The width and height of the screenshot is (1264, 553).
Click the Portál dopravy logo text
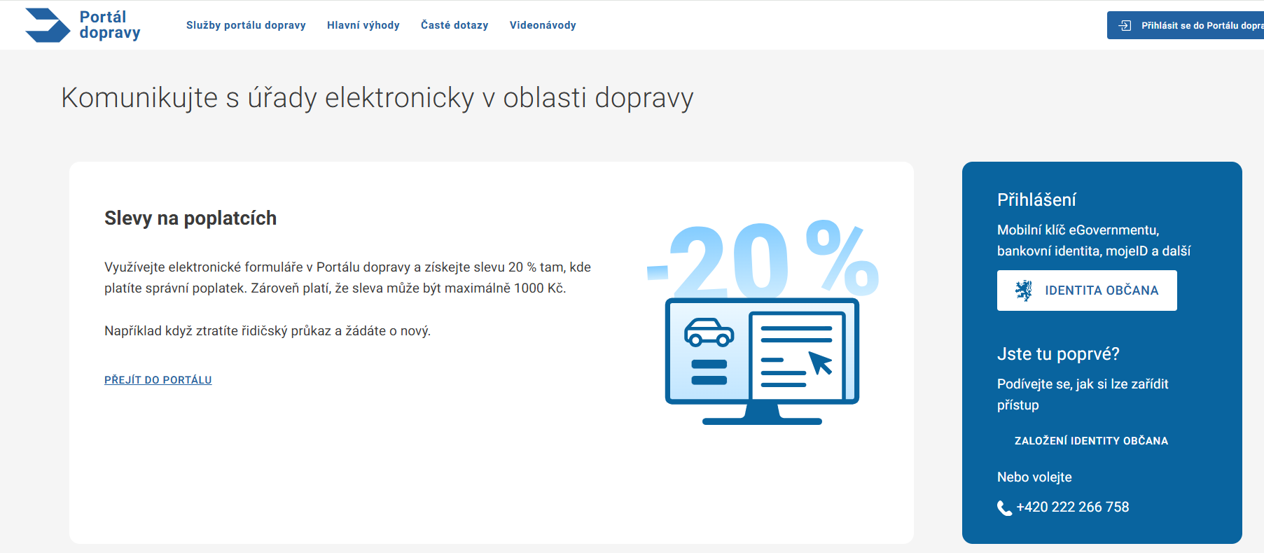(110, 25)
